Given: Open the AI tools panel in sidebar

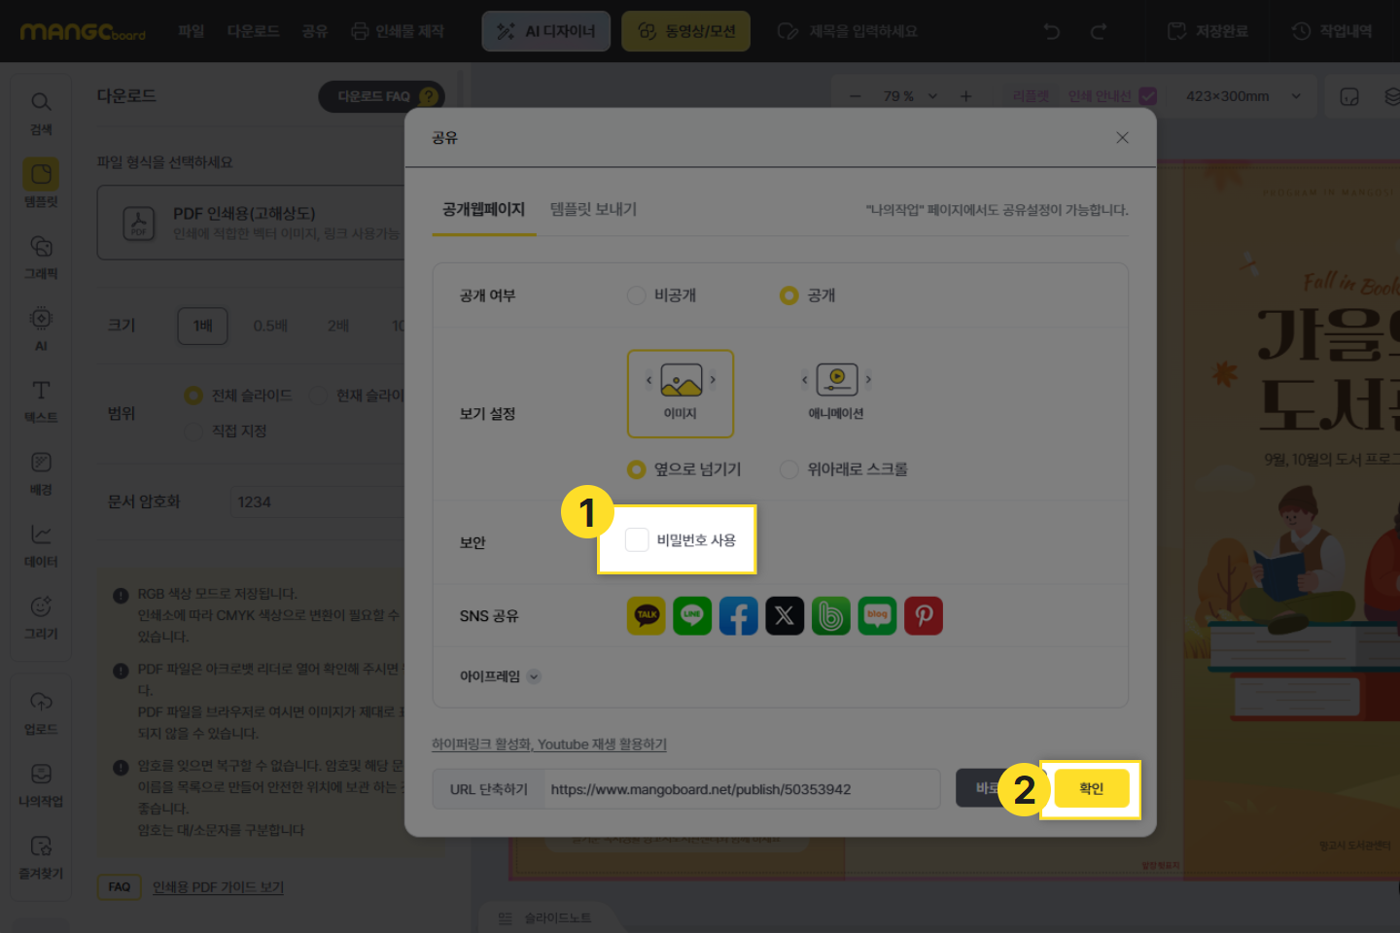Looking at the screenshot, I should (x=41, y=328).
